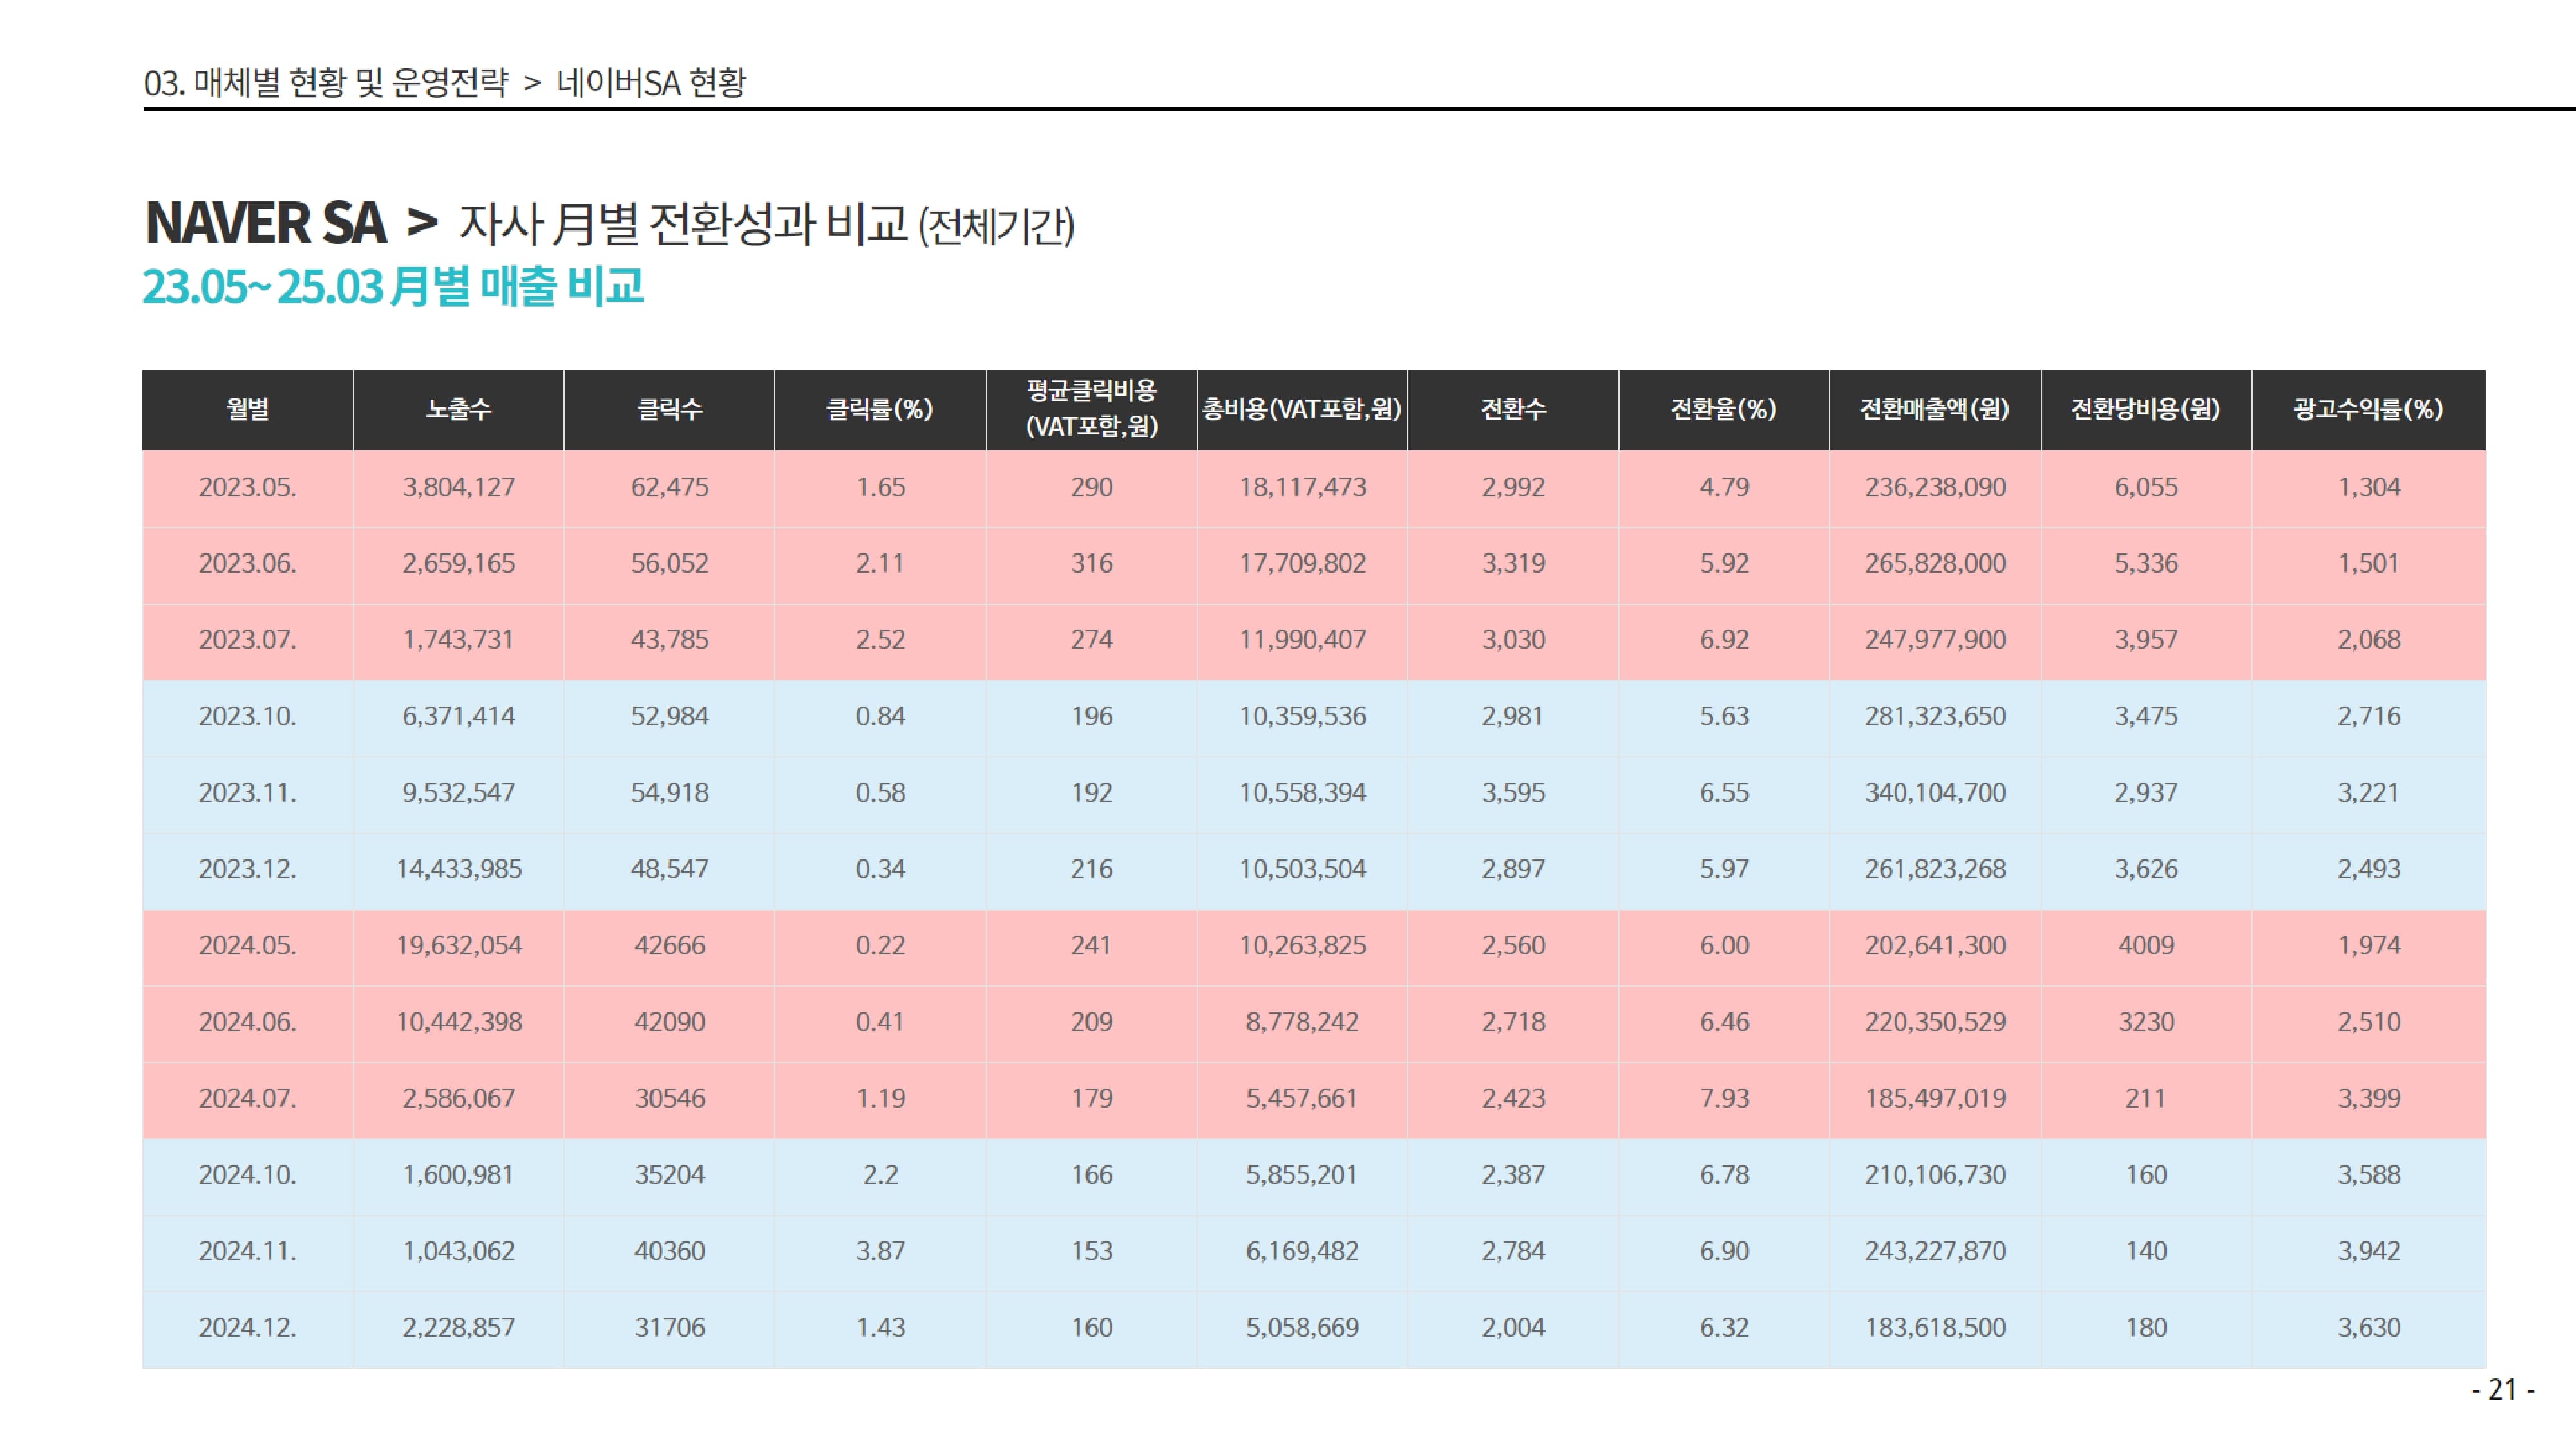
Task: Select the '전환율(%)' column header
Action: click(1724, 410)
